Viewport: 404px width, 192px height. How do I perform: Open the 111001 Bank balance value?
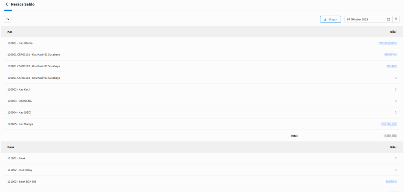pyautogui.click(x=395, y=159)
